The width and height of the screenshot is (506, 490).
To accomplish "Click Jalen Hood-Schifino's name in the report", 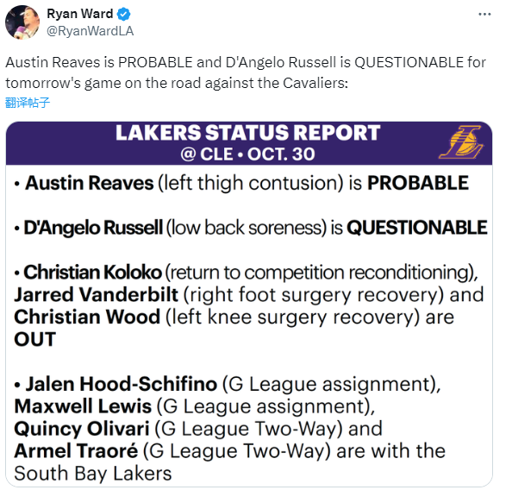I will tap(122, 384).
